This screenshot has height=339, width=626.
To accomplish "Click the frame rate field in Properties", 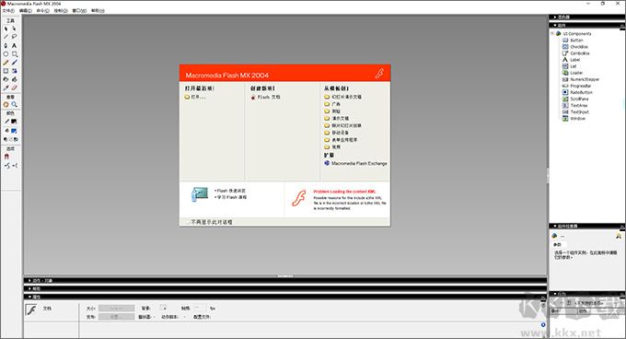I will pos(200,308).
